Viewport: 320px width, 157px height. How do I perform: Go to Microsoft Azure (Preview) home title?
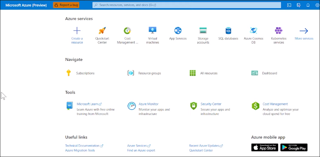tap(26, 5)
